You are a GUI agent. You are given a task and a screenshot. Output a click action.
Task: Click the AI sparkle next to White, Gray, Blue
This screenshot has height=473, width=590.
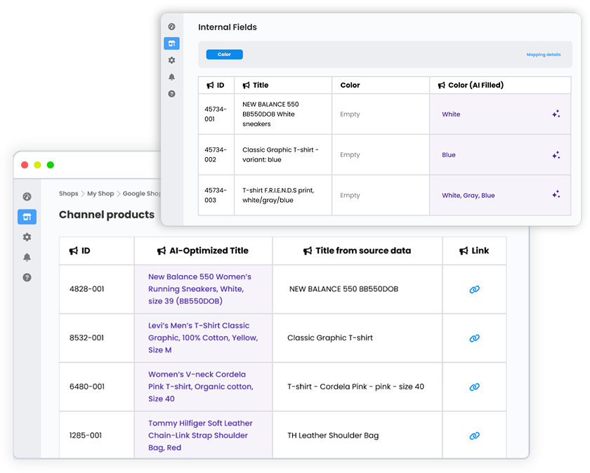point(556,194)
